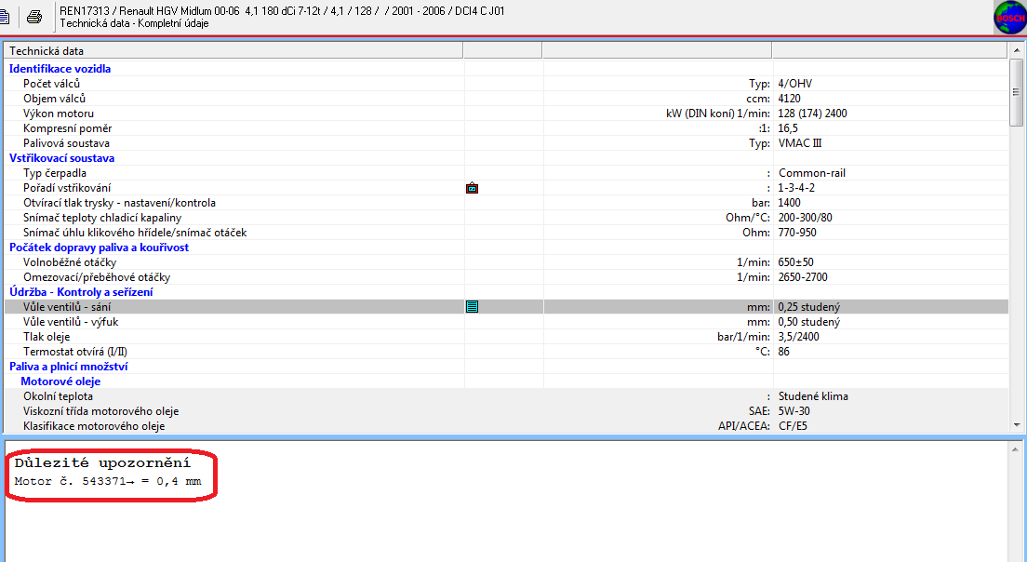Click the 2650-2700 speed limit value
This screenshot has height=562, width=1027.
tap(803, 277)
